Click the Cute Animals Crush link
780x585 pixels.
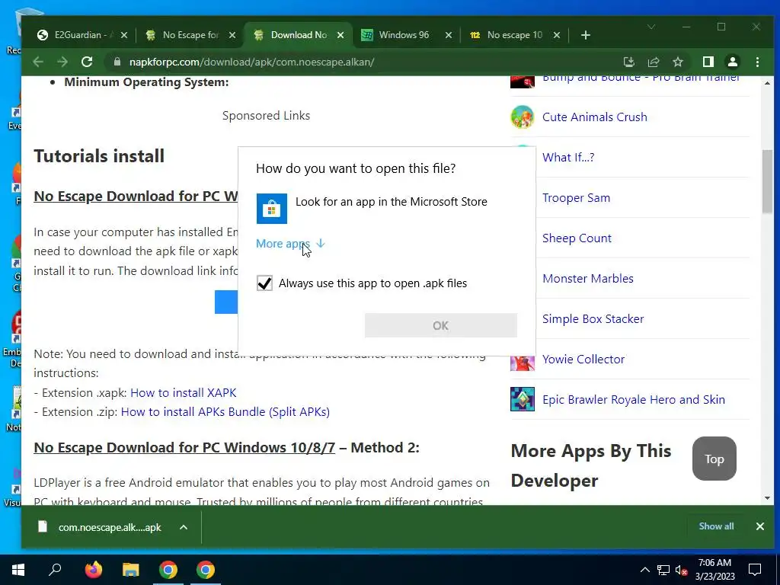tap(594, 117)
